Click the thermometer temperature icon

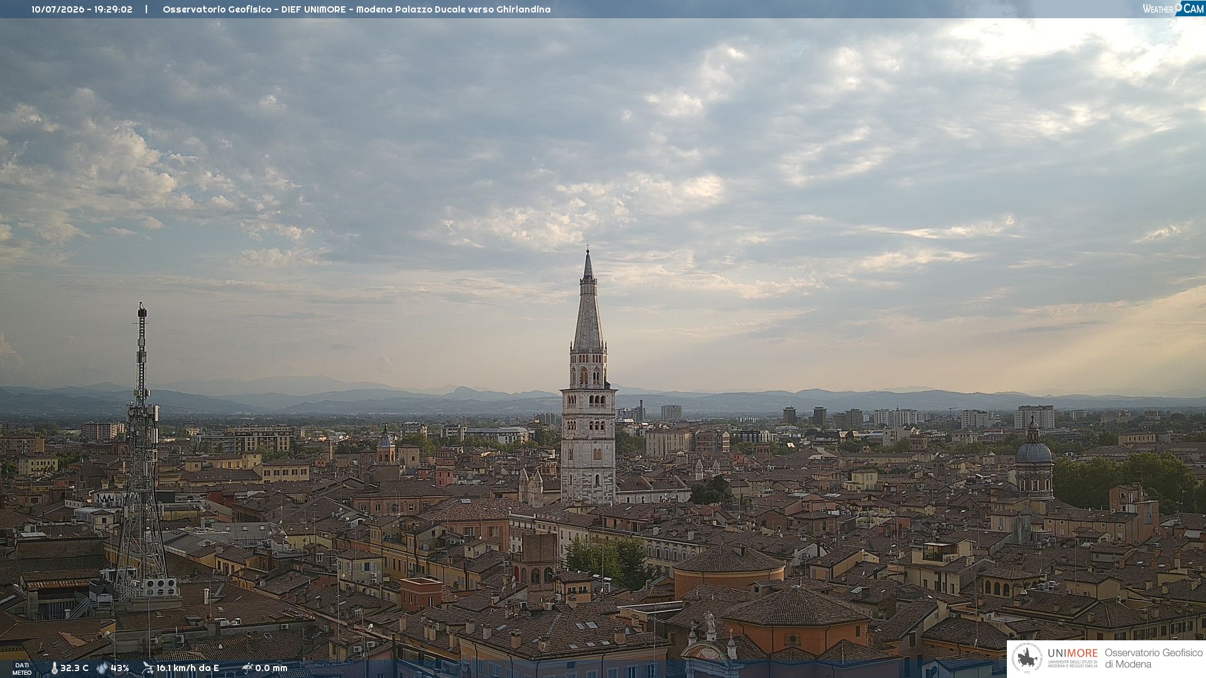[54, 668]
